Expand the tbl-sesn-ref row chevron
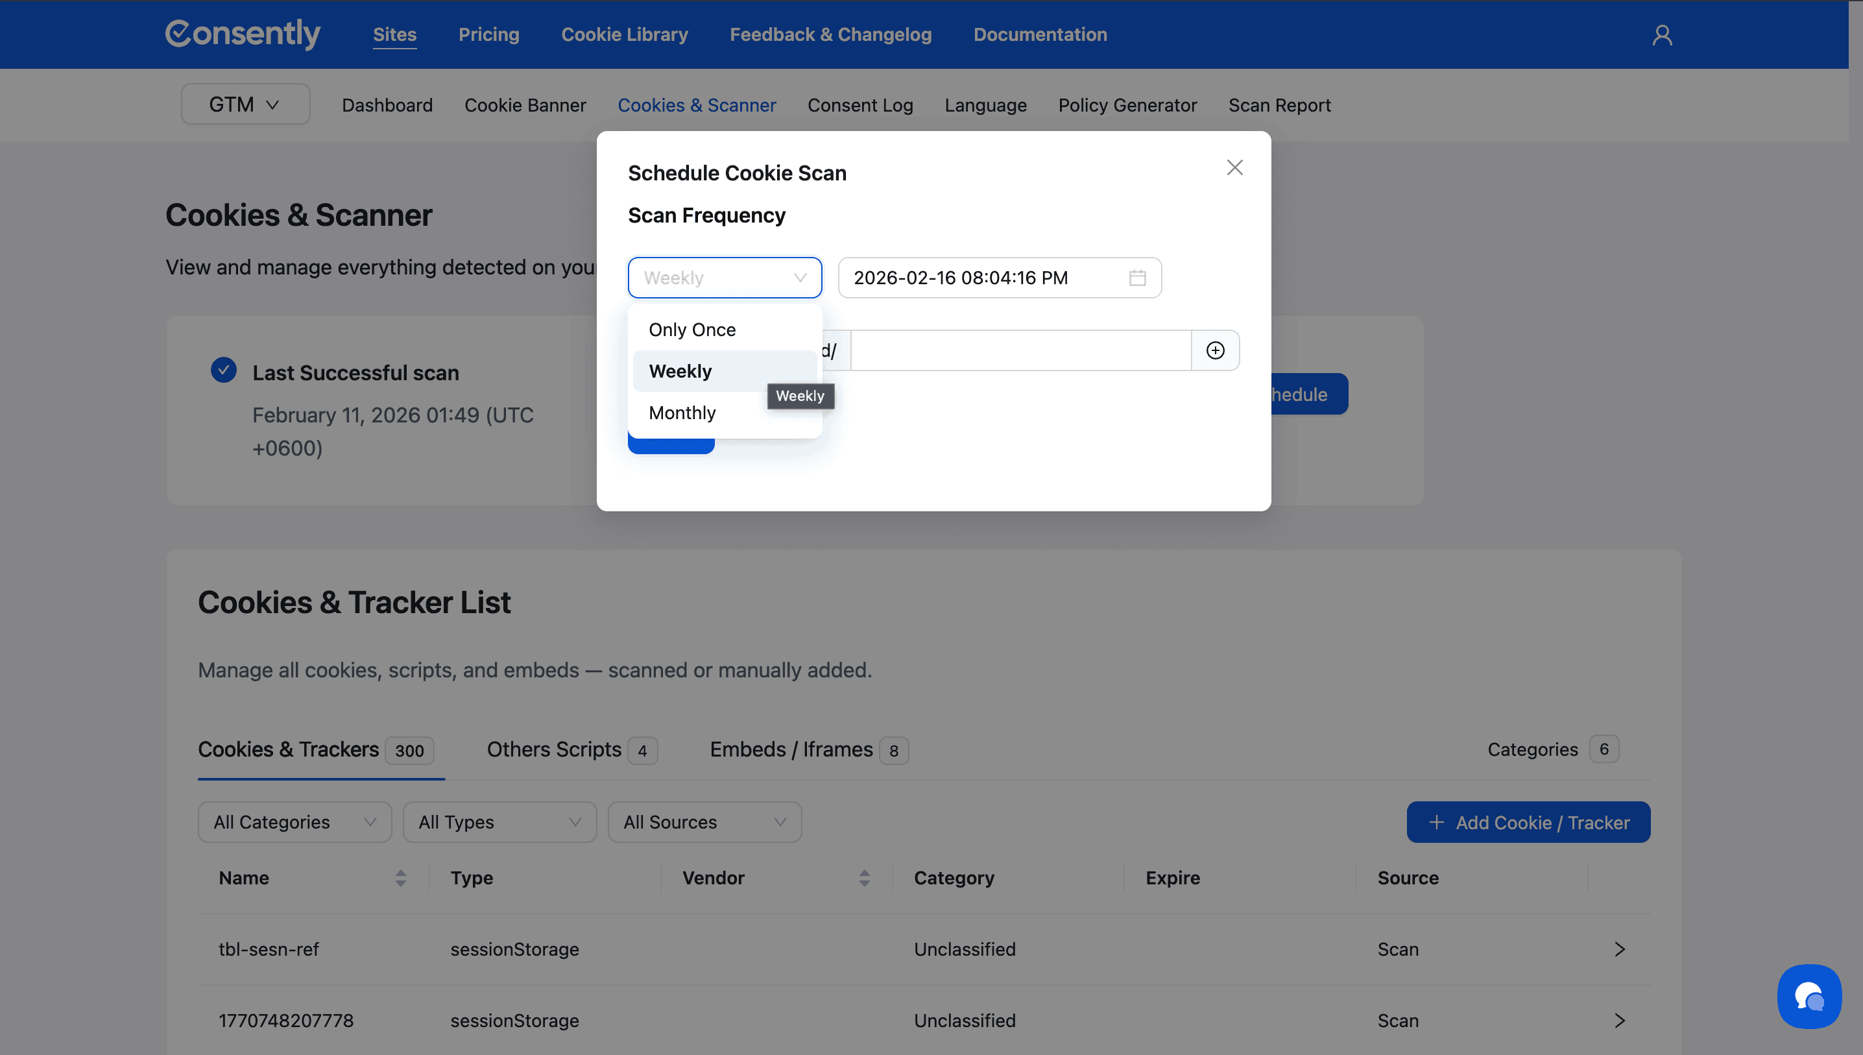Viewport: 1863px width, 1055px height. point(1620,949)
